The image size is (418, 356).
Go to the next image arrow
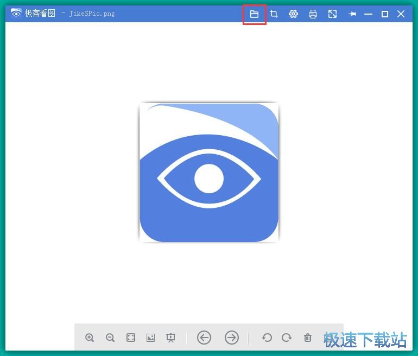coord(232,338)
